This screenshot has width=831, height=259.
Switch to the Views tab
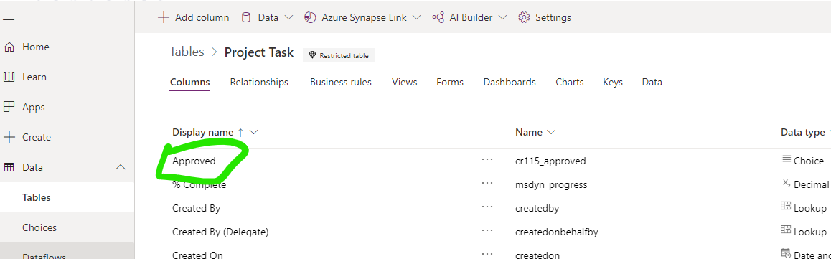(404, 82)
